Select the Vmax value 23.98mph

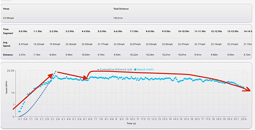click(x=9, y=18)
